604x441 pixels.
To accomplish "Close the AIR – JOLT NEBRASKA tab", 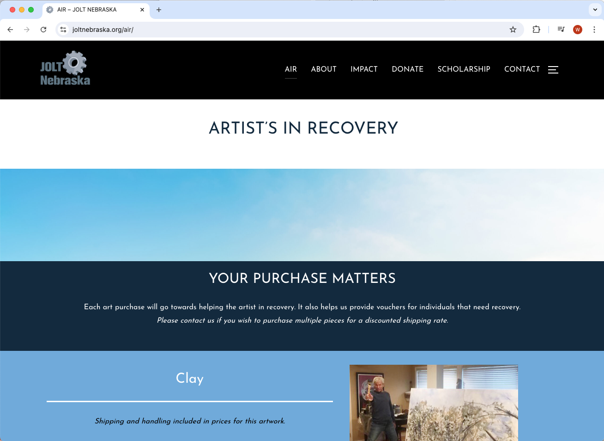I will click(142, 10).
